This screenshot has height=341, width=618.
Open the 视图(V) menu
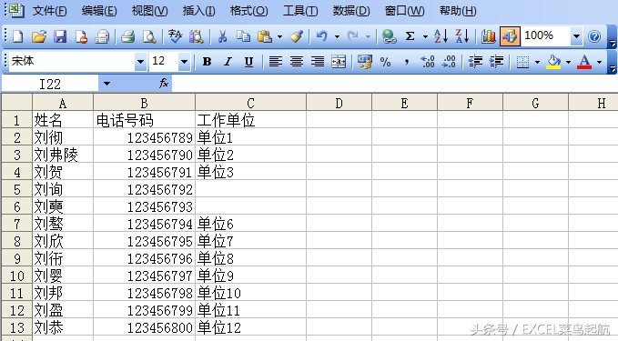coord(149,11)
